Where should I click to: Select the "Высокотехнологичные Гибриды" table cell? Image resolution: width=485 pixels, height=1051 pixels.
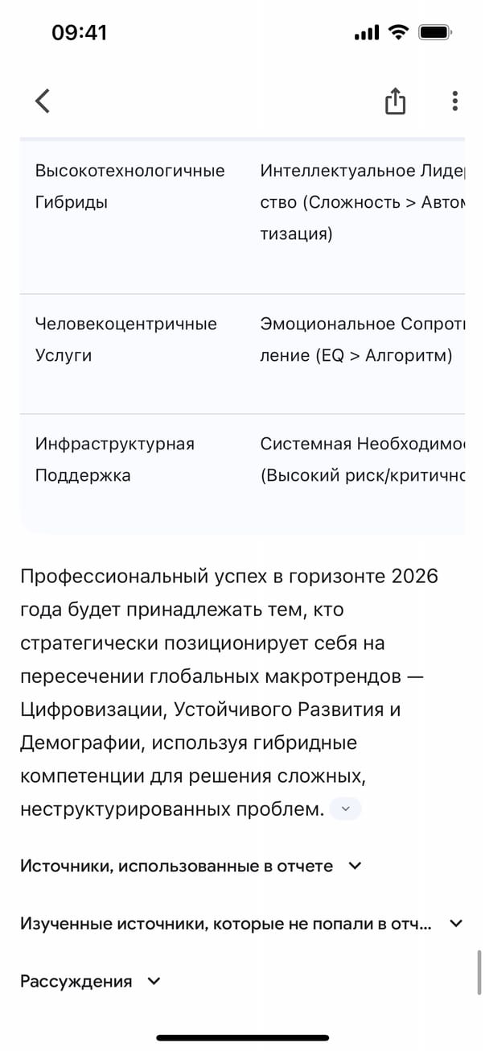click(129, 187)
